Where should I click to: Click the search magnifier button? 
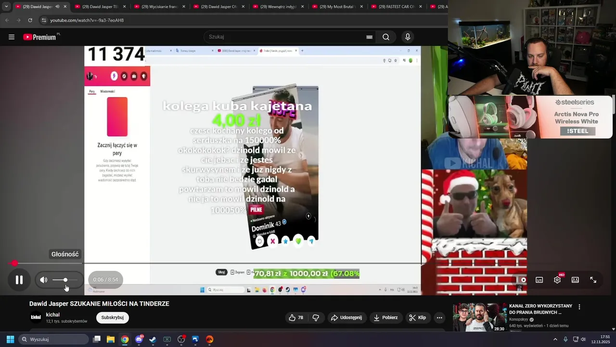(386, 37)
